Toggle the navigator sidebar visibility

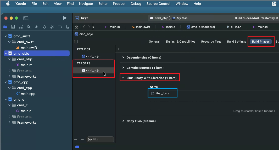(26, 18)
